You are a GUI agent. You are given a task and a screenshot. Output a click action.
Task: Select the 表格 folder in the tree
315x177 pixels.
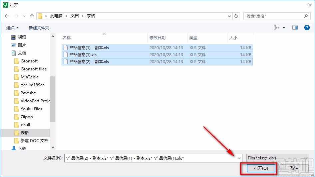click(25, 133)
